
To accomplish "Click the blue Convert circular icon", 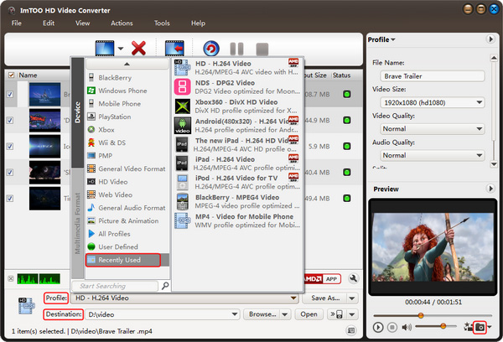I will [x=211, y=49].
